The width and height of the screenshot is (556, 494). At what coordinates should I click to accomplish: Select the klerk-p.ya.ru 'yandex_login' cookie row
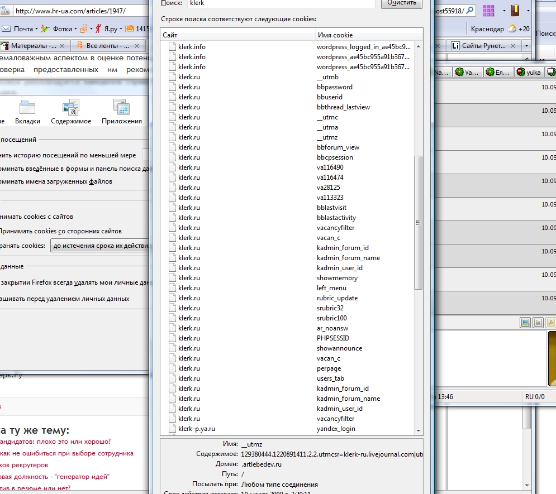(287, 429)
